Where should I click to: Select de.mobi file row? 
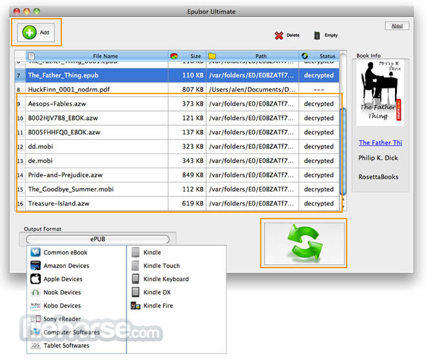(177, 161)
